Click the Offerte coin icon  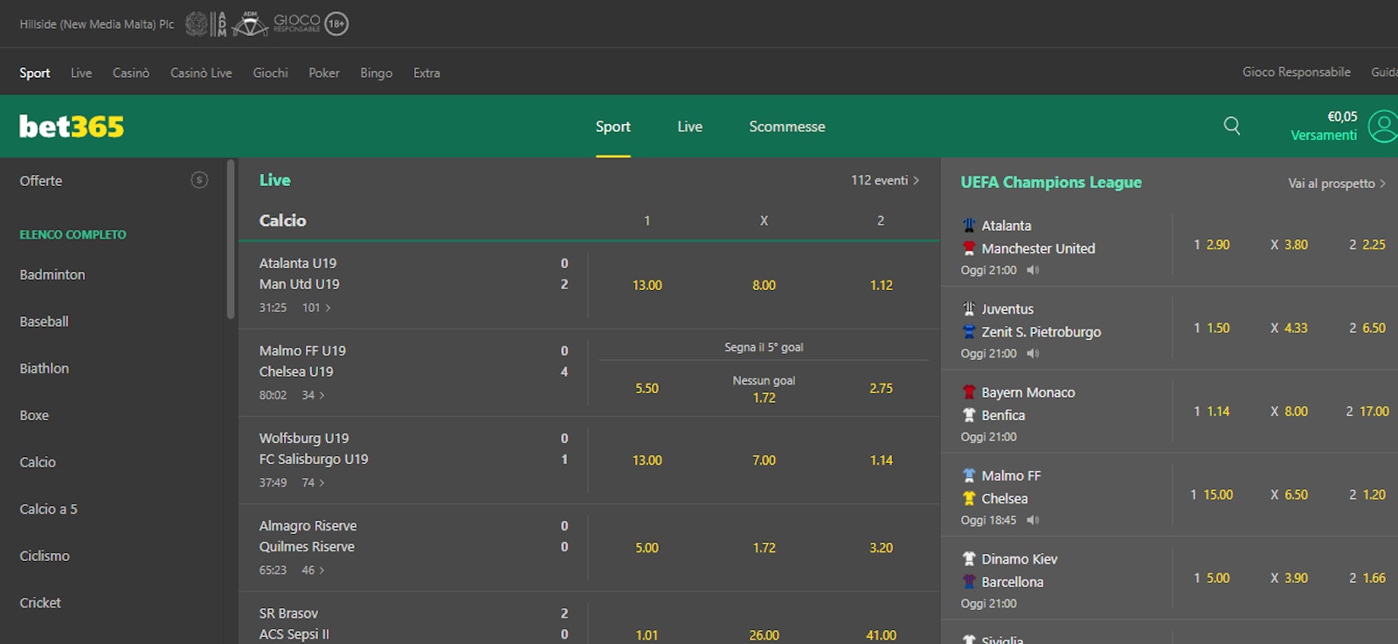[x=199, y=180]
